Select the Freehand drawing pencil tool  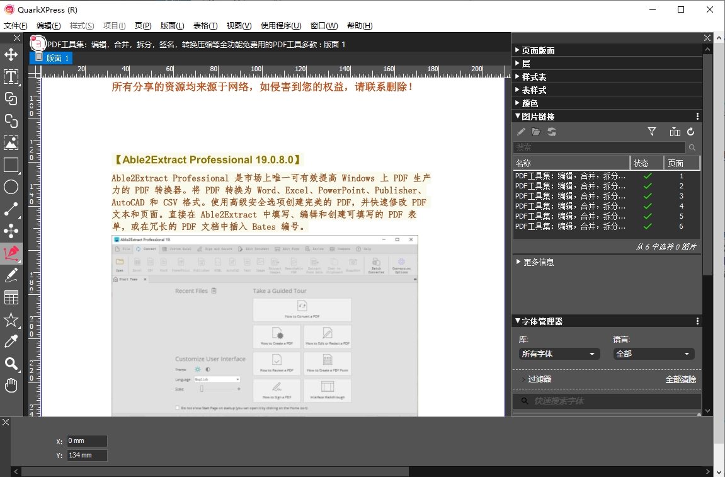tap(11, 275)
